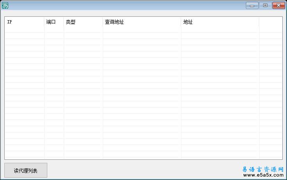The image size is (287, 180).
Task: Click the blank last column header
Action: (270, 22)
